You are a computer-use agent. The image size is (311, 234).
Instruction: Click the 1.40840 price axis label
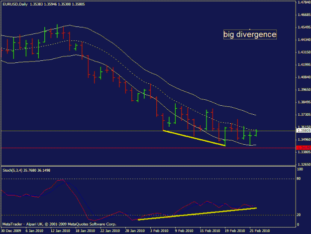(x=304, y=77)
